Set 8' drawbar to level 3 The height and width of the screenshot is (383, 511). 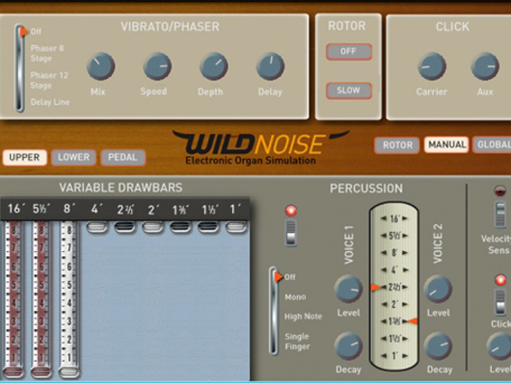click(x=68, y=321)
